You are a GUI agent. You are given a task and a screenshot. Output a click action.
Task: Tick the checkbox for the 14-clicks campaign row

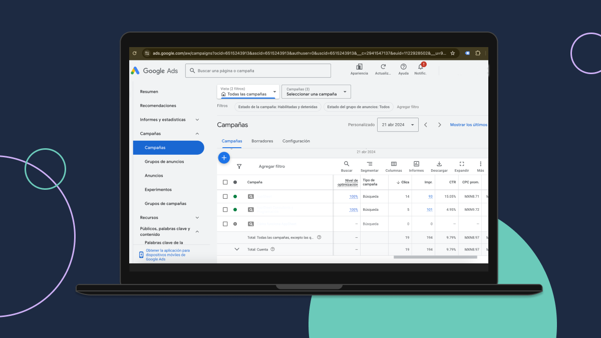point(225,196)
